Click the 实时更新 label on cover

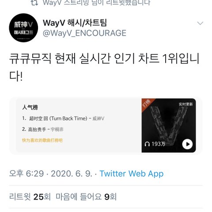(185, 104)
